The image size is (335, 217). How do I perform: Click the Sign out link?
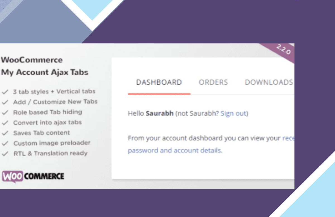pyautogui.click(x=233, y=114)
